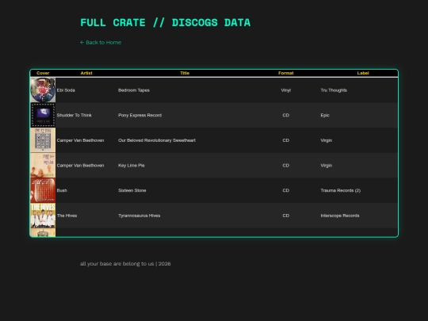Sort by the Cover column header

click(43, 73)
